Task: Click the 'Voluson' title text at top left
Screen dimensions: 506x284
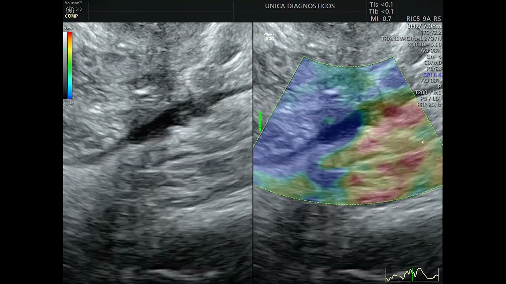Action: pyautogui.click(x=74, y=3)
